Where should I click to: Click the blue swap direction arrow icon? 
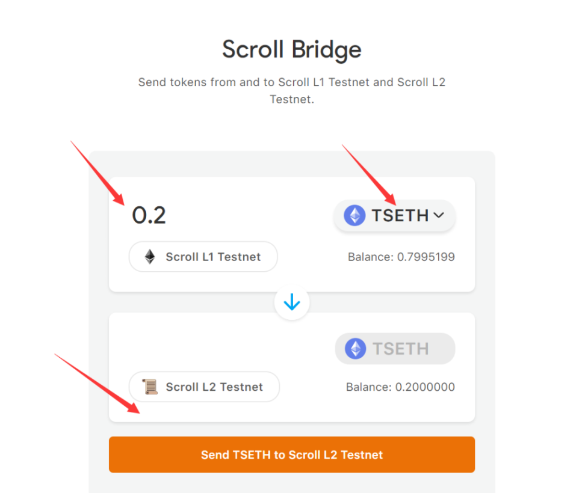(x=292, y=302)
